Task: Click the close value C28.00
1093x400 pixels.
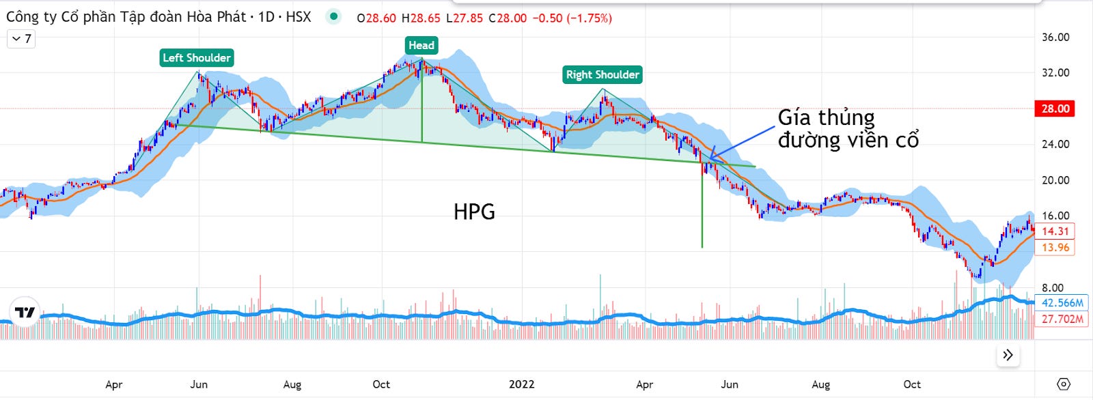Action: coord(508,18)
